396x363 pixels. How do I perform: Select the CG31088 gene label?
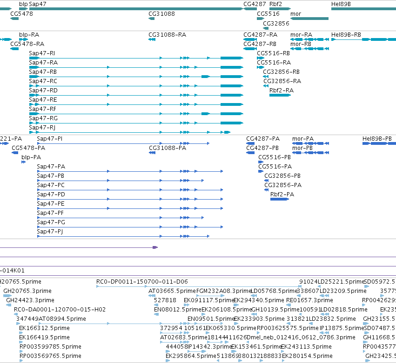[161, 13]
